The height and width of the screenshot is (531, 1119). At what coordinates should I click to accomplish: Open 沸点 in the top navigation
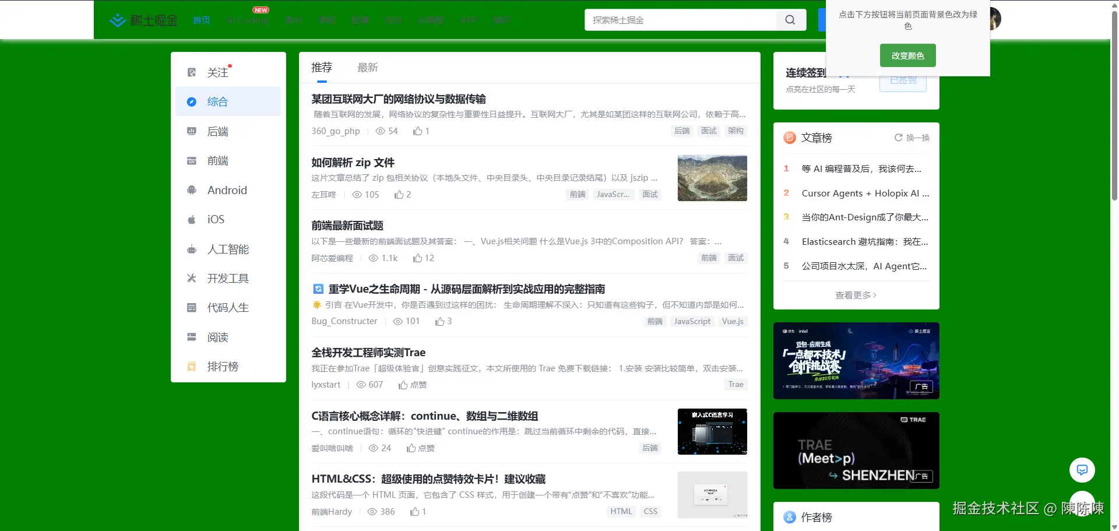[294, 20]
